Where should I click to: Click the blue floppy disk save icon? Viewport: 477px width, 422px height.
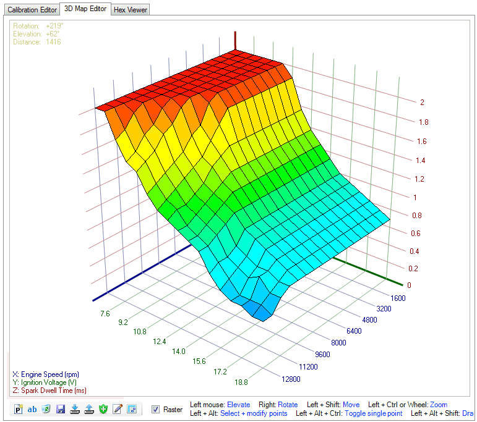(61, 409)
